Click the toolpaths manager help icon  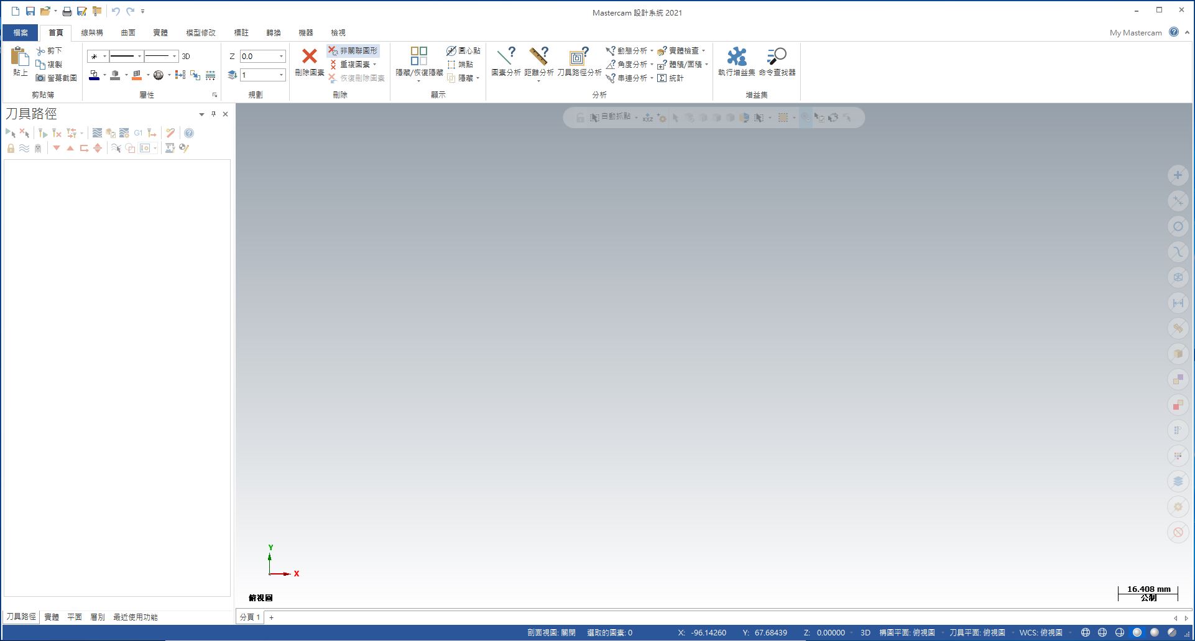[189, 133]
